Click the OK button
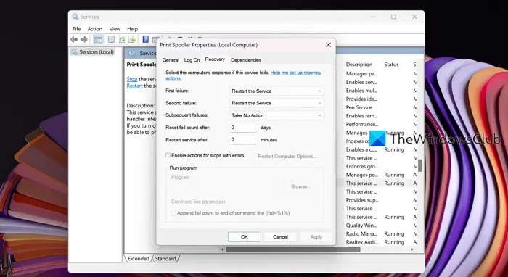Viewport: 508px width, 277px height. [x=245, y=237]
